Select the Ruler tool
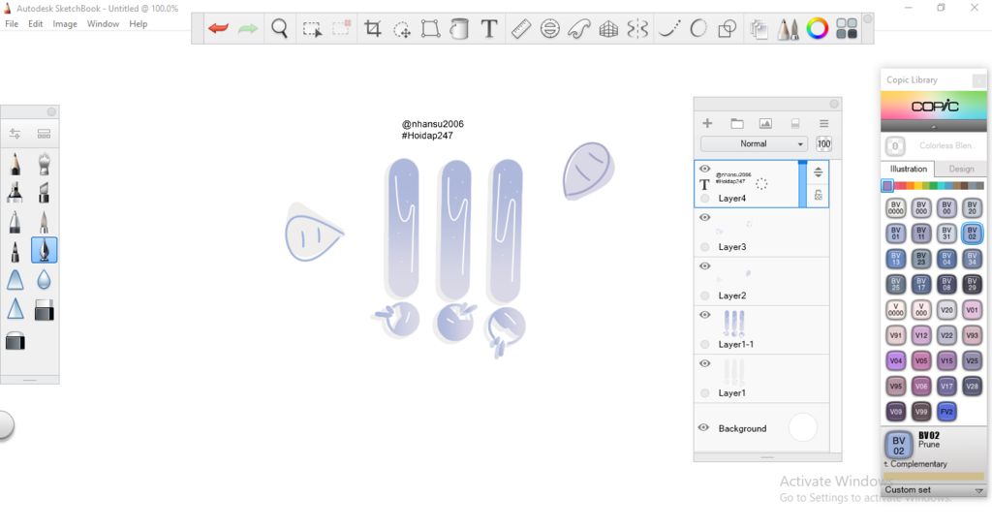The image size is (992, 529). [x=520, y=28]
